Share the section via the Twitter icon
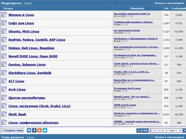186x139 pixels. coord(45,130)
